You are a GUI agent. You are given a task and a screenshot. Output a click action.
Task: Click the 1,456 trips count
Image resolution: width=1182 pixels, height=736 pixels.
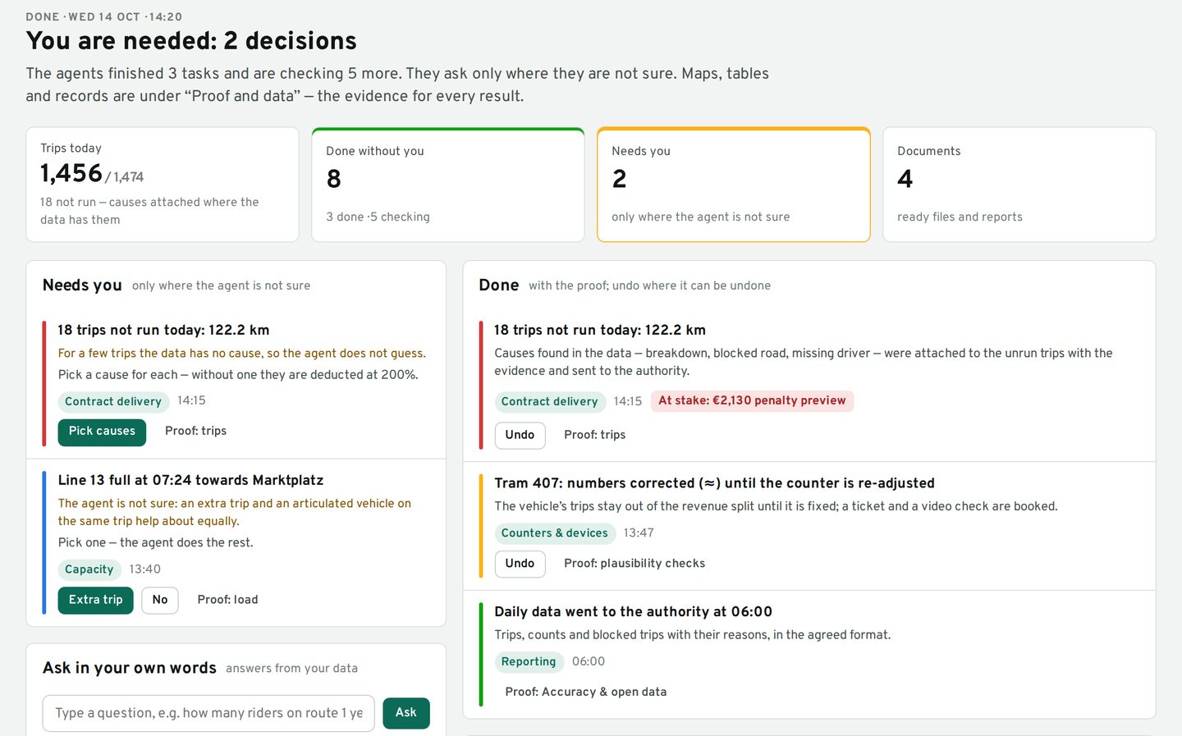pos(71,174)
